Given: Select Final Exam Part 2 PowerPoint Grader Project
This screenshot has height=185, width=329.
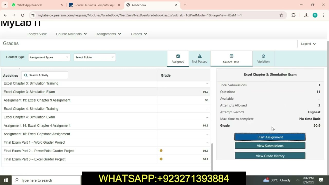Looking at the screenshot, I should pyautogui.click(x=39, y=151).
